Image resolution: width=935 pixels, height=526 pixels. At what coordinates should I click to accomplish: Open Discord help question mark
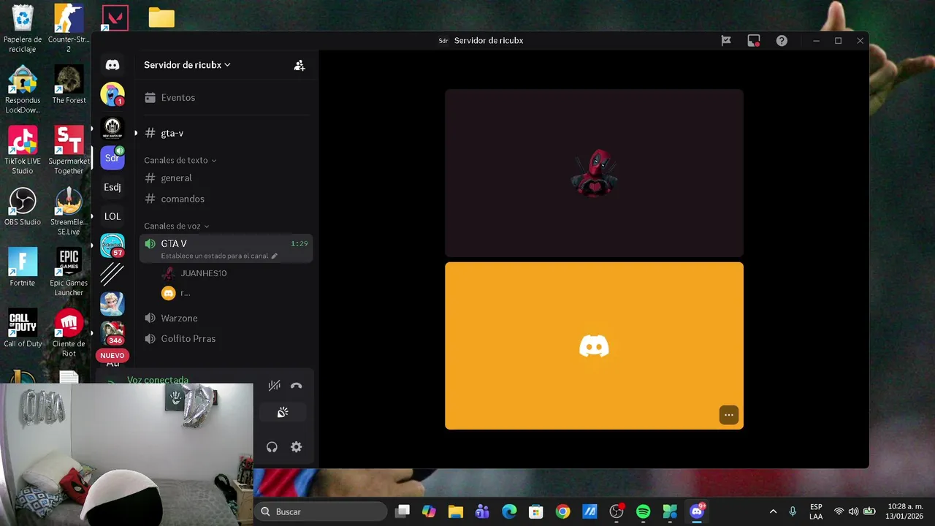[x=782, y=41]
